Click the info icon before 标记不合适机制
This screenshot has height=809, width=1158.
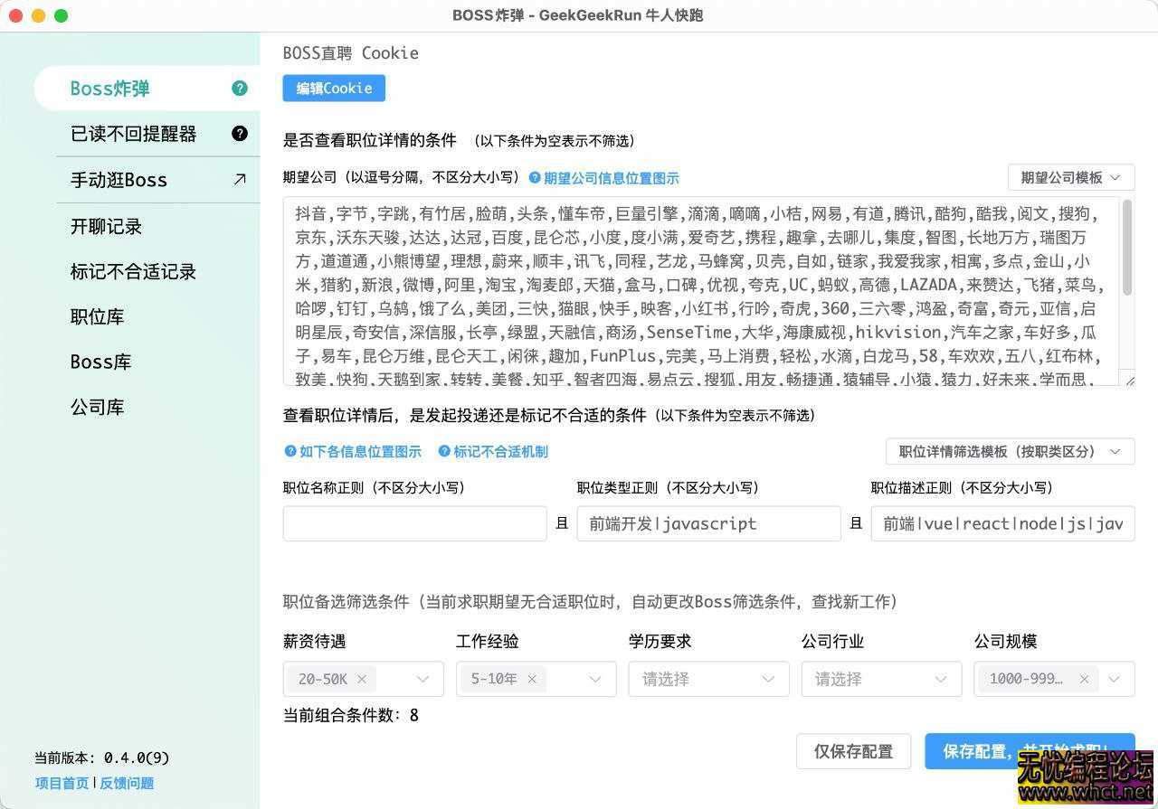[443, 451]
